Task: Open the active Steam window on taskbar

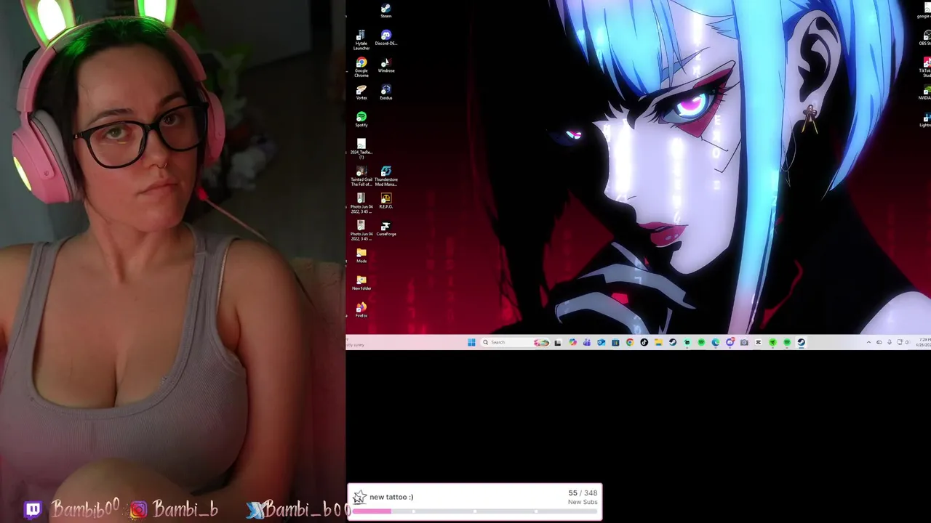Action: tap(801, 342)
